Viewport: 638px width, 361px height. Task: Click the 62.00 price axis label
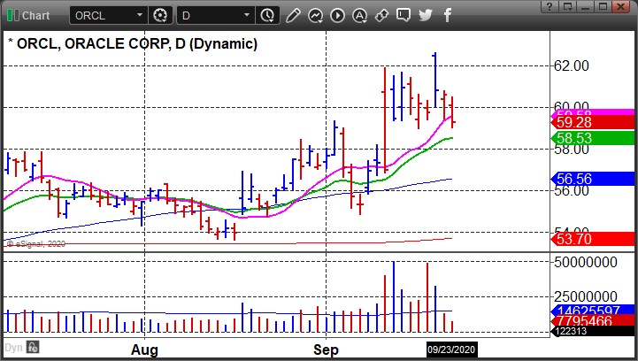572,65
